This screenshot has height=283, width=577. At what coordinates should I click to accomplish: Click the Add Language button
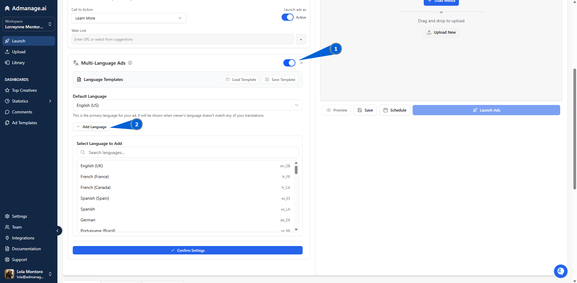91,127
